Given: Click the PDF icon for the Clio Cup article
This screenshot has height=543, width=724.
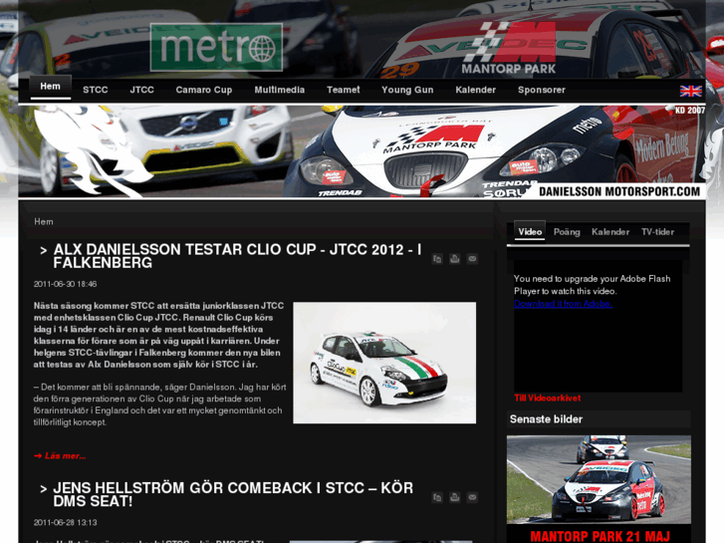Looking at the screenshot, I should point(437,259).
